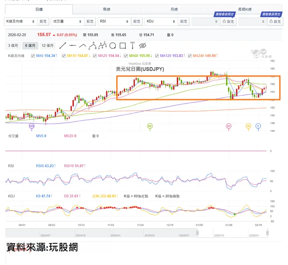
Task: Select the 6 個月 range button
Action: point(30,46)
